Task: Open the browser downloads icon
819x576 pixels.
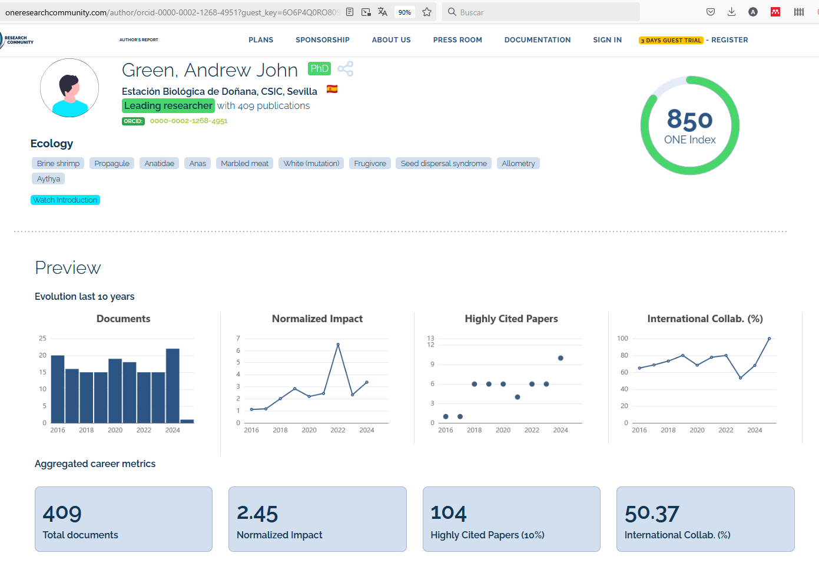Action: click(x=731, y=12)
